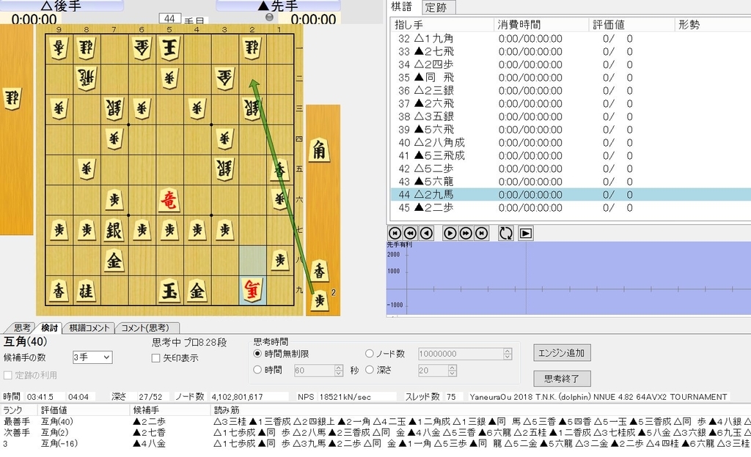The height and width of the screenshot is (457, 751).
Task: Select the red horse (馬) piece at 2九
Action: click(252, 290)
